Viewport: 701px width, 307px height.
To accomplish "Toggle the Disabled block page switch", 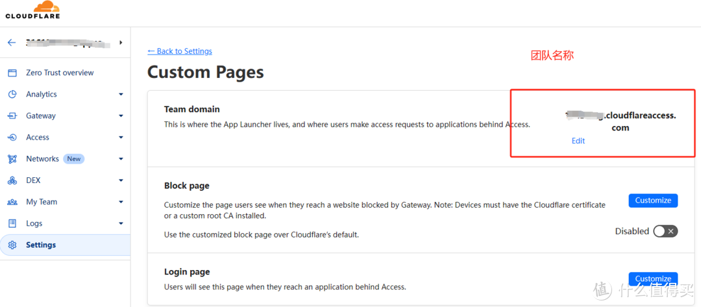I will (x=666, y=231).
